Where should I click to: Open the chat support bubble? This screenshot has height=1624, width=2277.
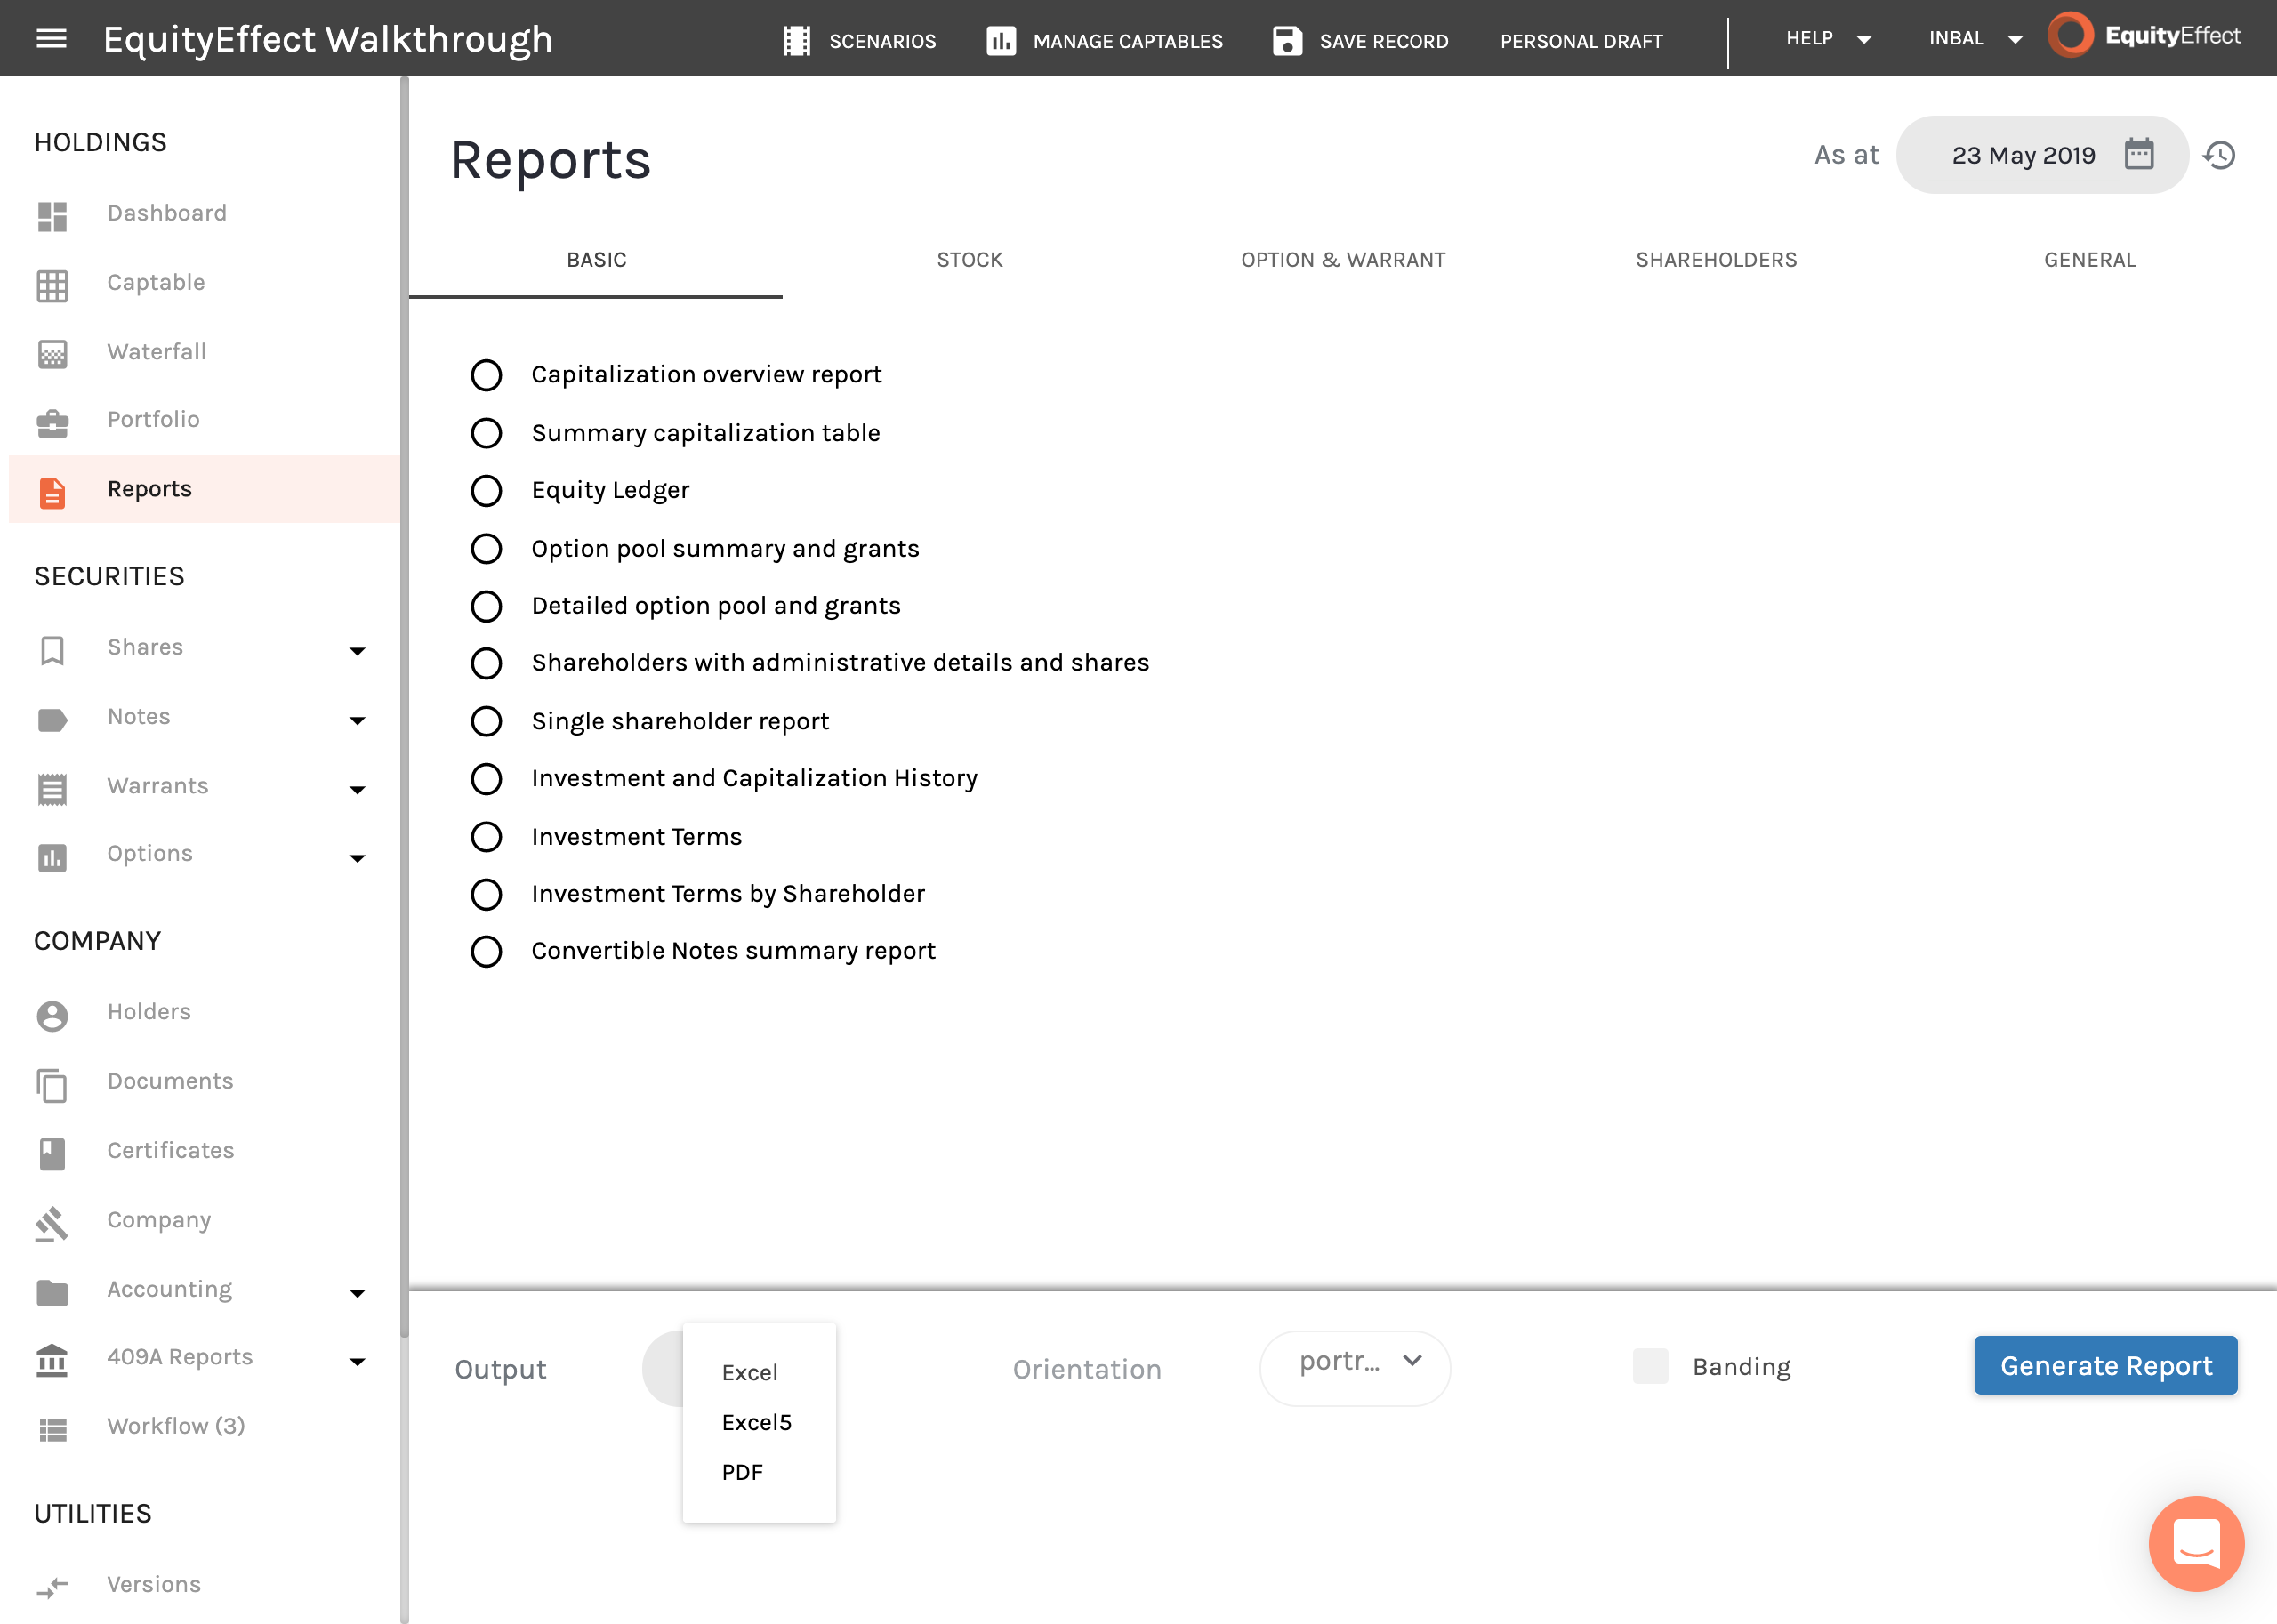2195,1543
